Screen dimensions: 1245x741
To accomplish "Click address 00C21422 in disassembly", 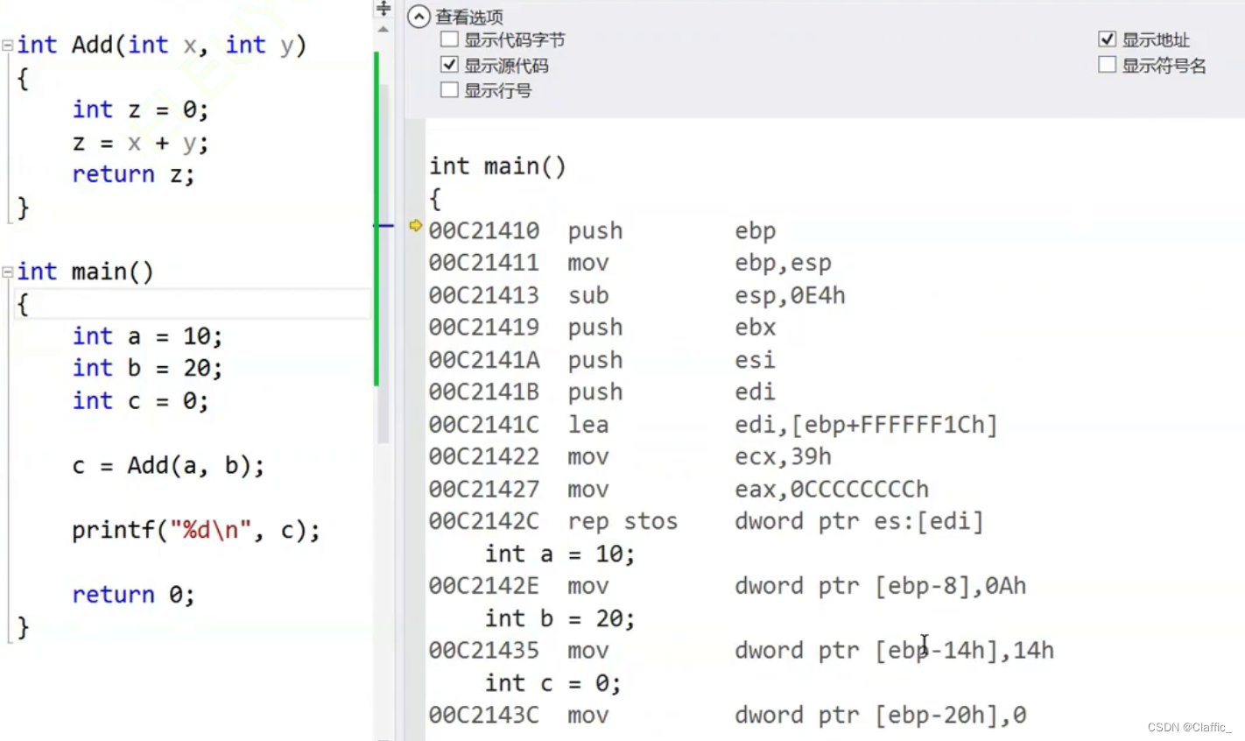I will point(484,457).
